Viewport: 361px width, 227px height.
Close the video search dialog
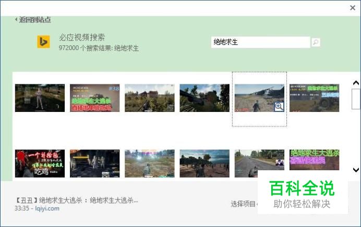(353, 8)
